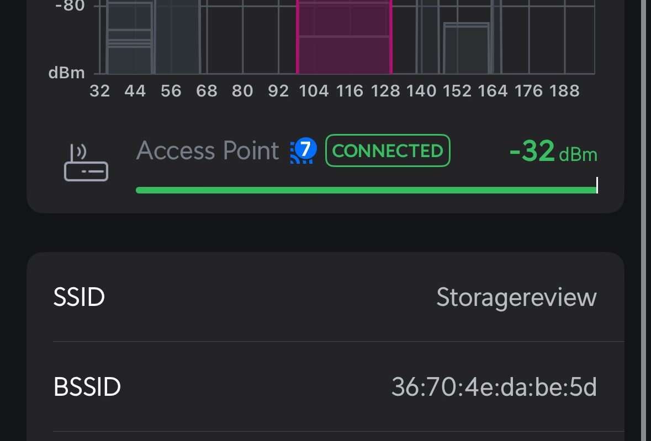Select the CONNECTED status badge

388,150
